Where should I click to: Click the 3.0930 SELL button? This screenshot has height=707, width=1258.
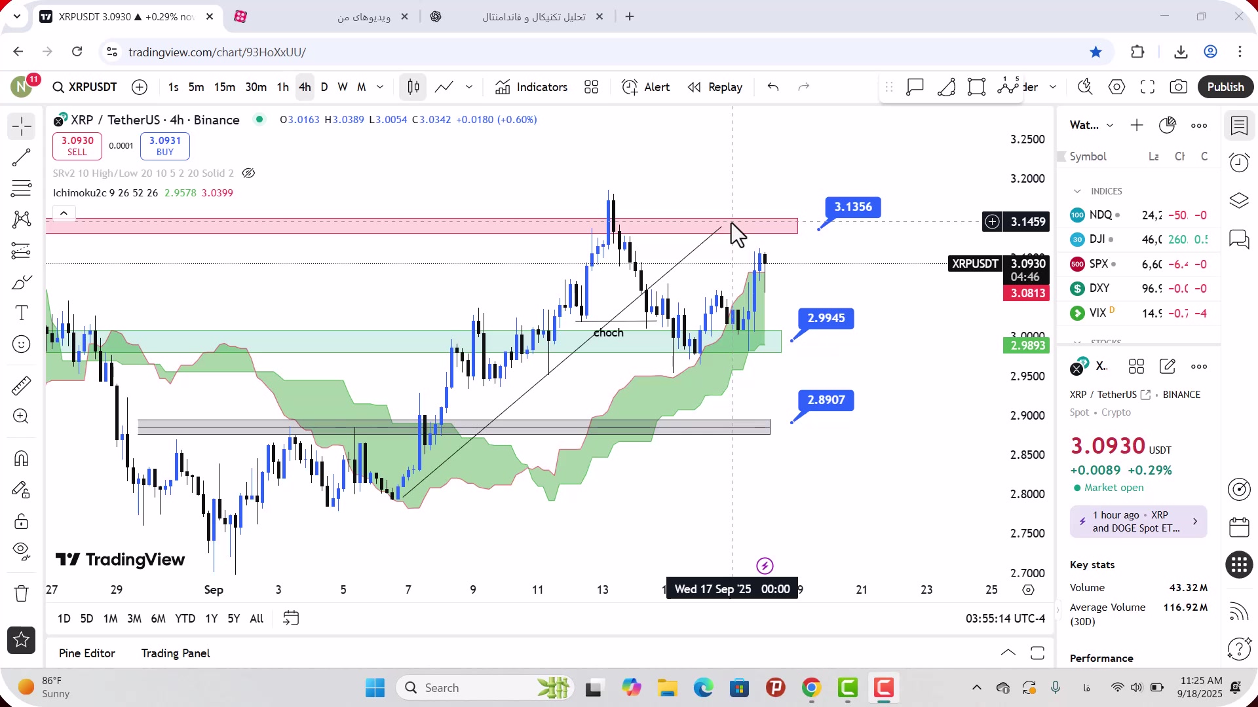(x=77, y=146)
